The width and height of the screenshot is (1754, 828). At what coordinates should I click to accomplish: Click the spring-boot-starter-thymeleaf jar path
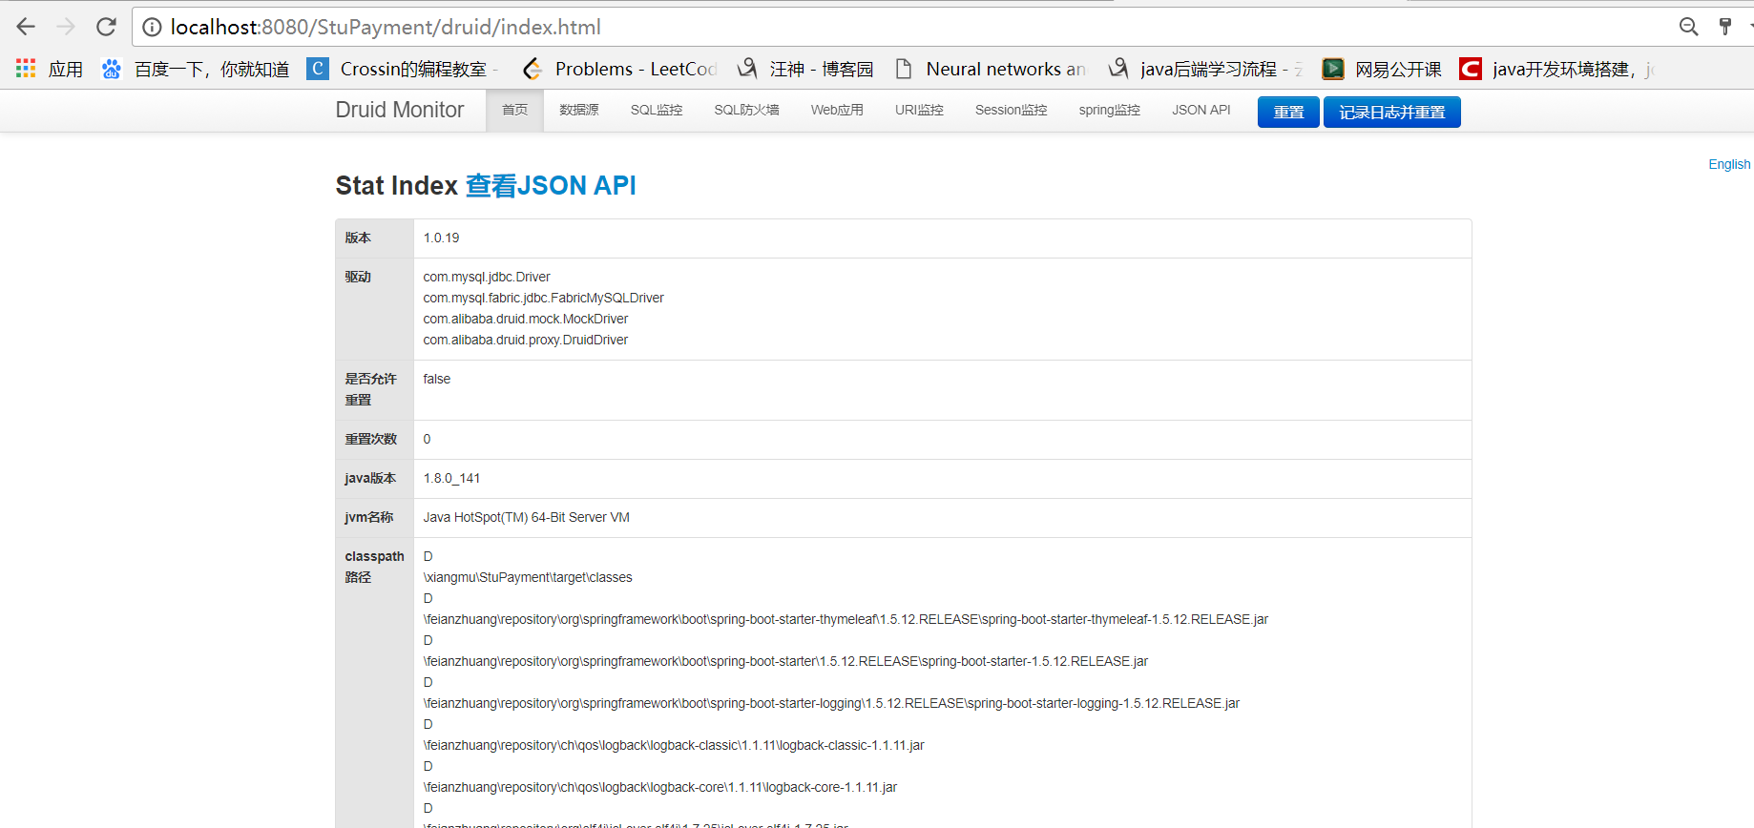[846, 619]
